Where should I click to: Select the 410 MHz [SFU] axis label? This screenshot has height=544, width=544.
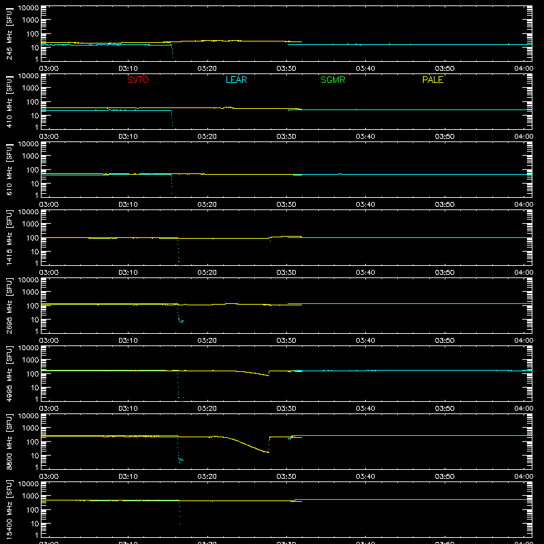(10, 101)
